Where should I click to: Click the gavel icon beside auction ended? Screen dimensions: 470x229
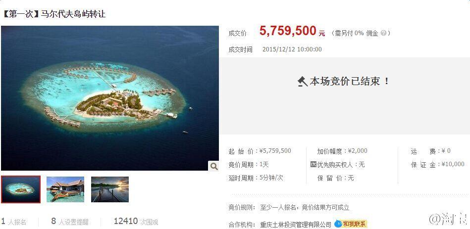tap(303, 82)
